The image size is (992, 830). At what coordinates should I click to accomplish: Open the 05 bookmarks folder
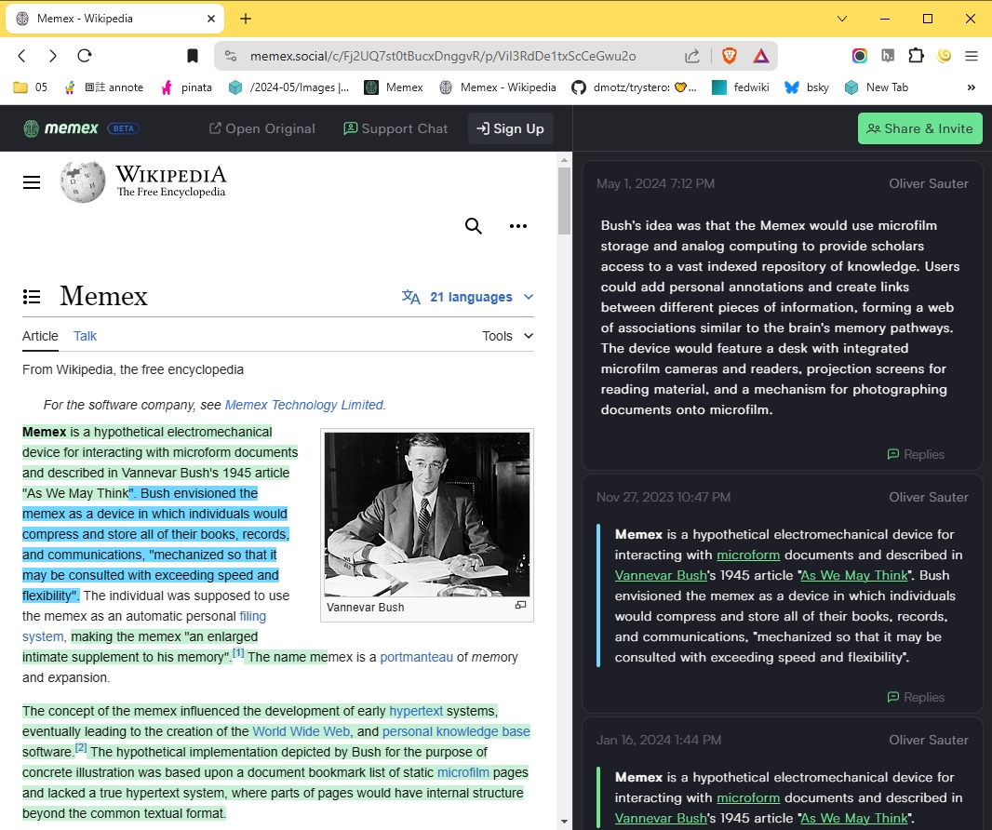[31, 87]
